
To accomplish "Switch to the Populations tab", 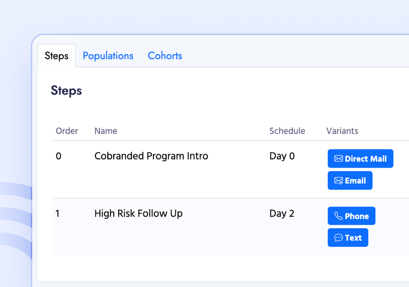I will click(x=108, y=56).
